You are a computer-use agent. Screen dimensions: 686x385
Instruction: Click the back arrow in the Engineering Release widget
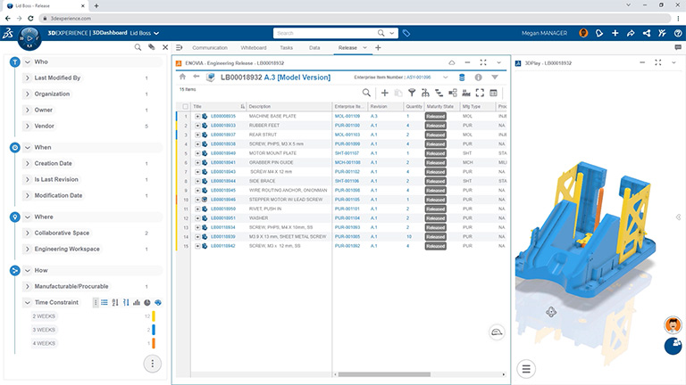pyautogui.click(x=196, y=77)
